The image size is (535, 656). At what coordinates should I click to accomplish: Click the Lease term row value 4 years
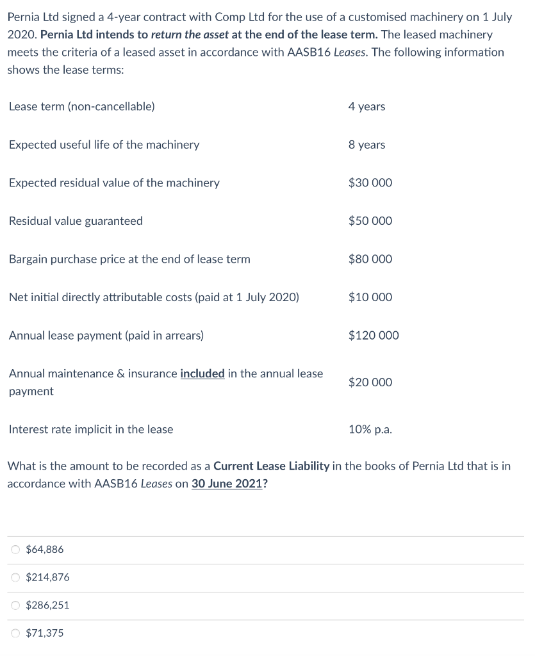click(366, 106)
